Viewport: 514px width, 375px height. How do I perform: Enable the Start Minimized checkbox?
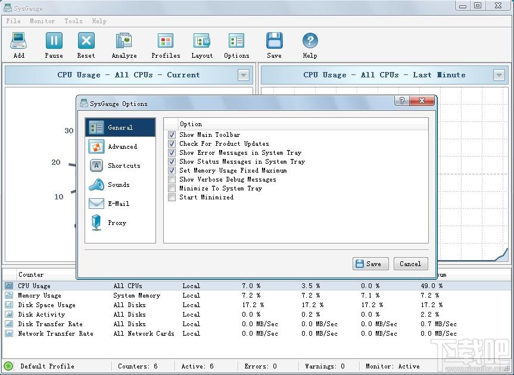point(172,197)
